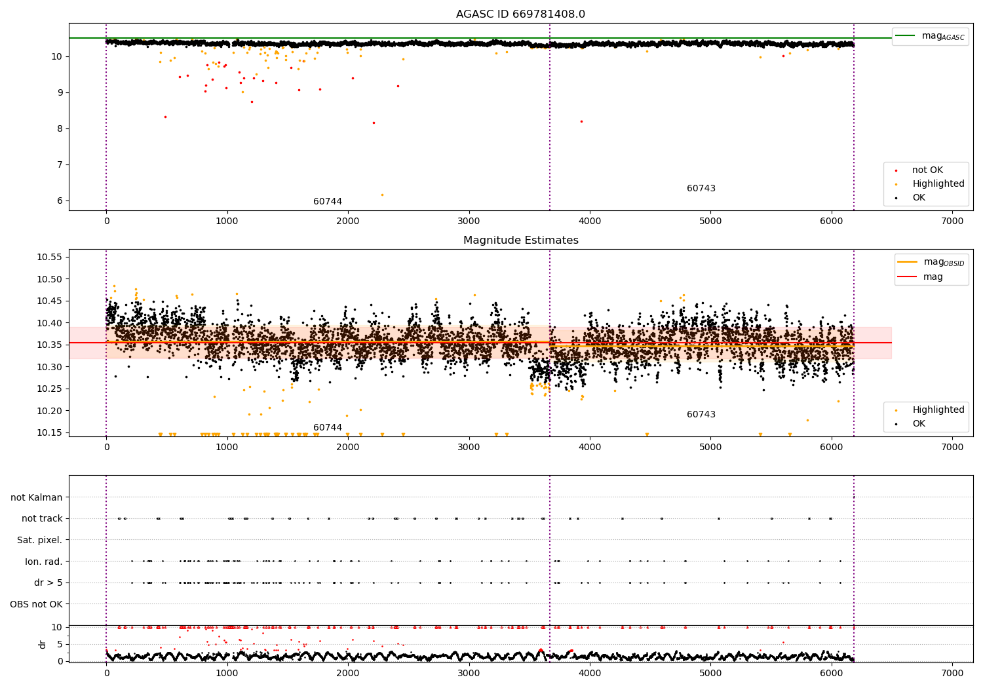The width and height of the screenshot is (983, 688).
Task: Select the mag AGASC legend entry
Action: (x=930, y=36)
